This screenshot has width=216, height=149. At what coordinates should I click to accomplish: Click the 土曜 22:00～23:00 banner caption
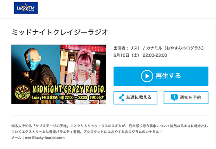point(73,97)
